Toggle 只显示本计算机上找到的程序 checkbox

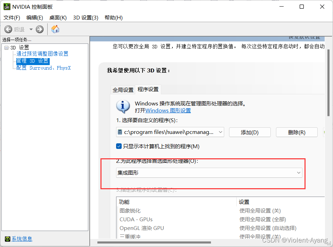(119, 146)
